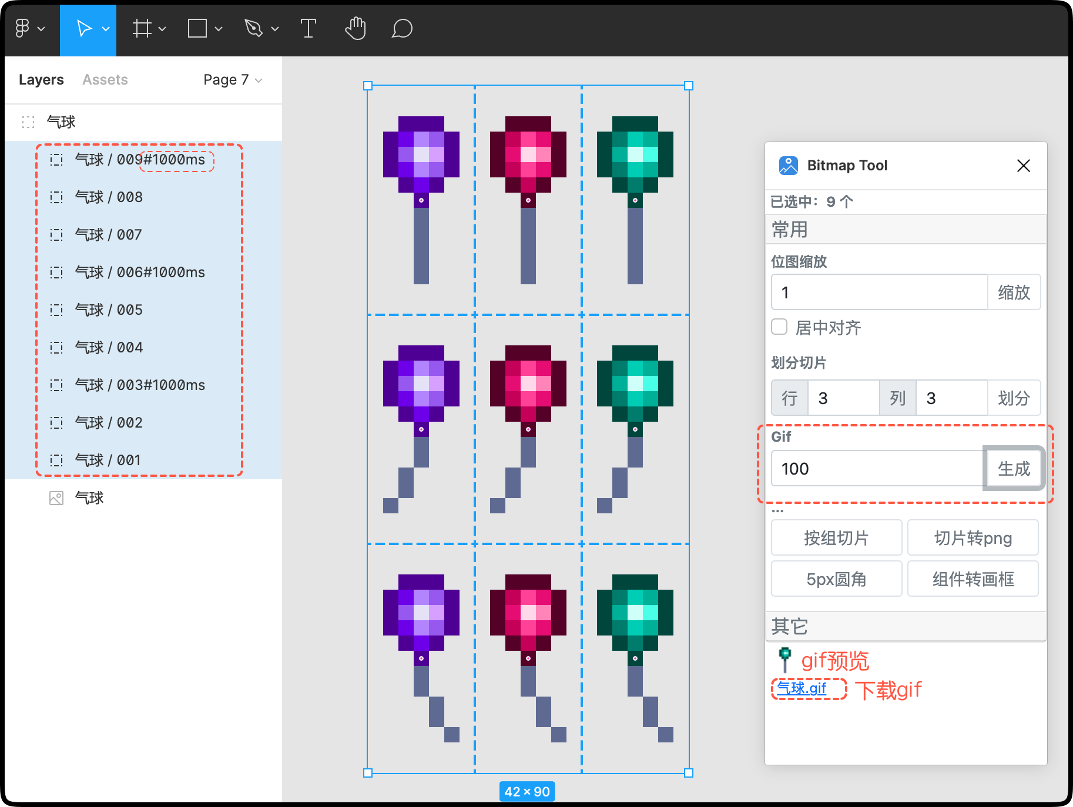Select the Rectangle shape tool
1073x807 pixels.
[197, 28]
